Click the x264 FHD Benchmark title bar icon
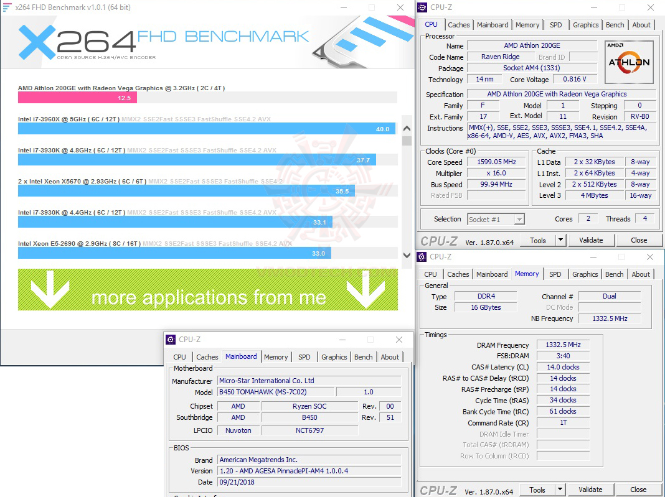Image resolution: width=665 pixels, height=497 pixels. (x=7, y=7)
